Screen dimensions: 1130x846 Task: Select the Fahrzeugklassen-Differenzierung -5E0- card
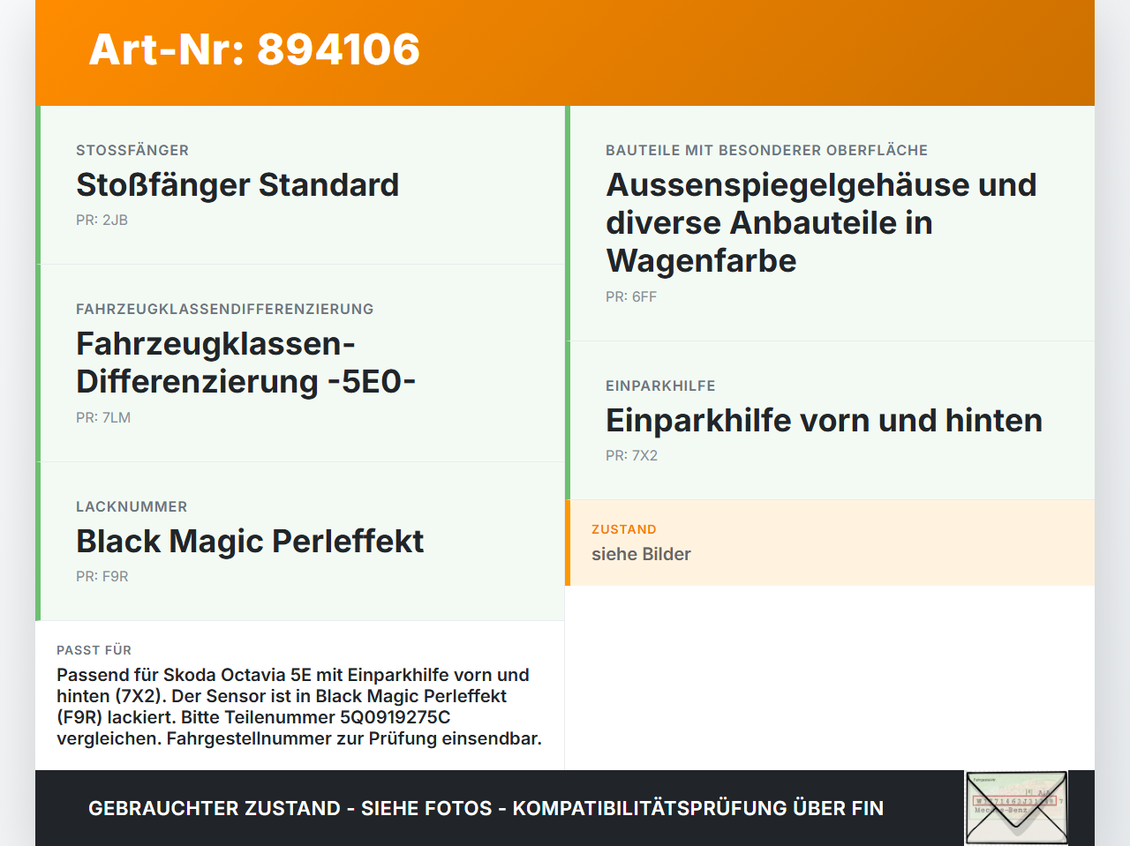pyautogui.click(x=300, y=363)
